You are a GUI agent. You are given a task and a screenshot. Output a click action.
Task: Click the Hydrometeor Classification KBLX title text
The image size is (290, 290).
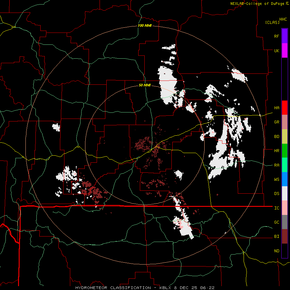click(x=145, y=288)
